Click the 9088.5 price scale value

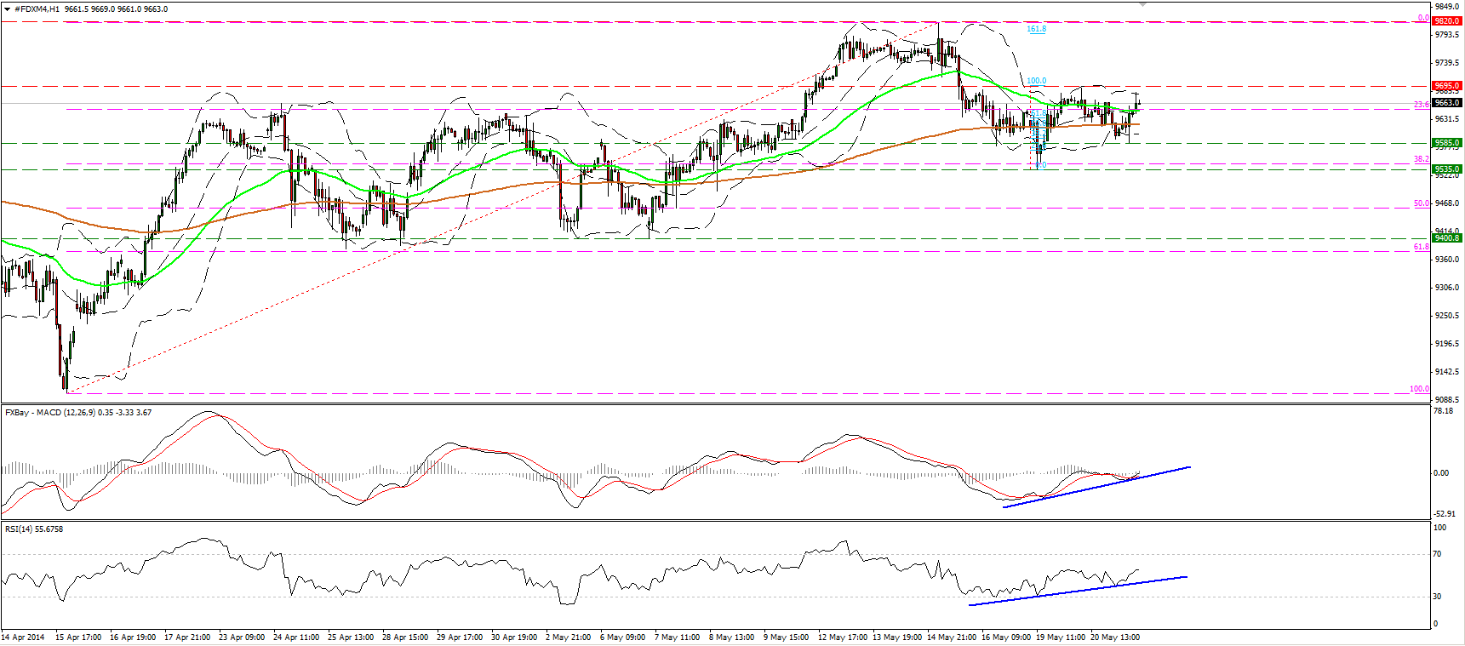coord(1446,400)
